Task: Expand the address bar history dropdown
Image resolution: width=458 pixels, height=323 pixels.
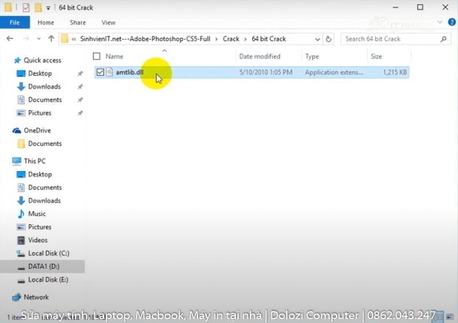Action: (x=318, y=39)
